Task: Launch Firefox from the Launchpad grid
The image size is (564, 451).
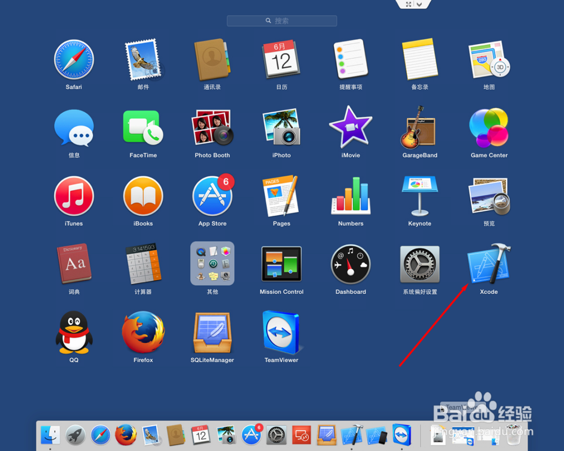Action: click(x=143, y=332)
